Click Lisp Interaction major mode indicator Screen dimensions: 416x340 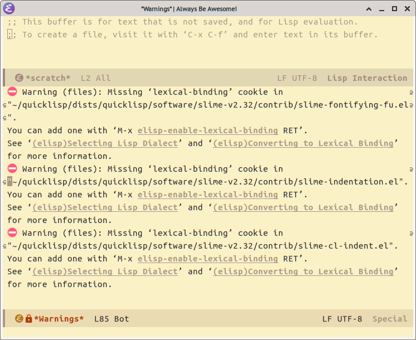(x=367, y=78)
